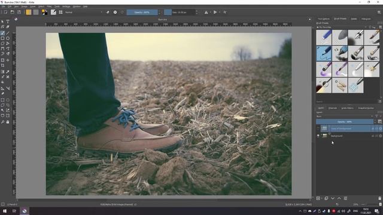Open the workspace chooser
The image size is (383, 215).
coord(379,12)
